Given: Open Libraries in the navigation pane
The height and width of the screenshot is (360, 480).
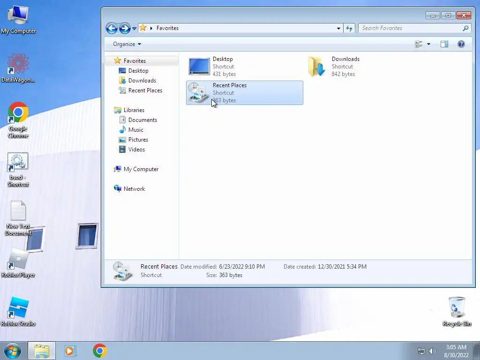Looking at the screenshot, I should (x=134, y=110).
